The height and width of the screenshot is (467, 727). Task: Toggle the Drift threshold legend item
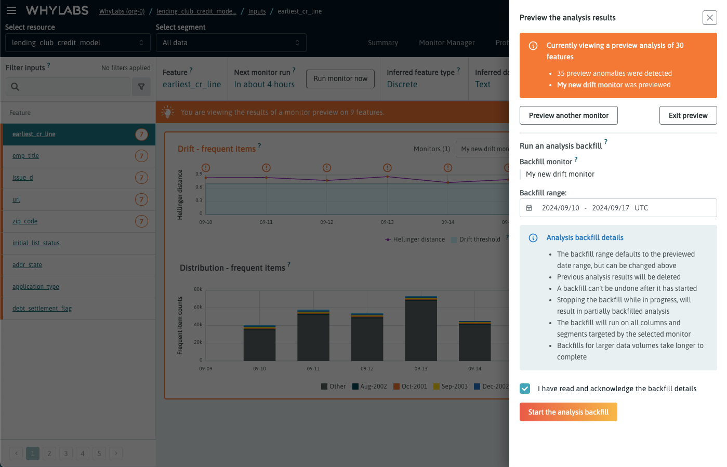(x=475, y=239)
